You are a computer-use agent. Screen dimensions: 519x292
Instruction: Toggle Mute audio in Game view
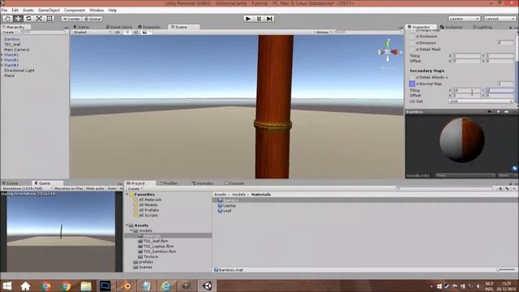click(95, 188)
